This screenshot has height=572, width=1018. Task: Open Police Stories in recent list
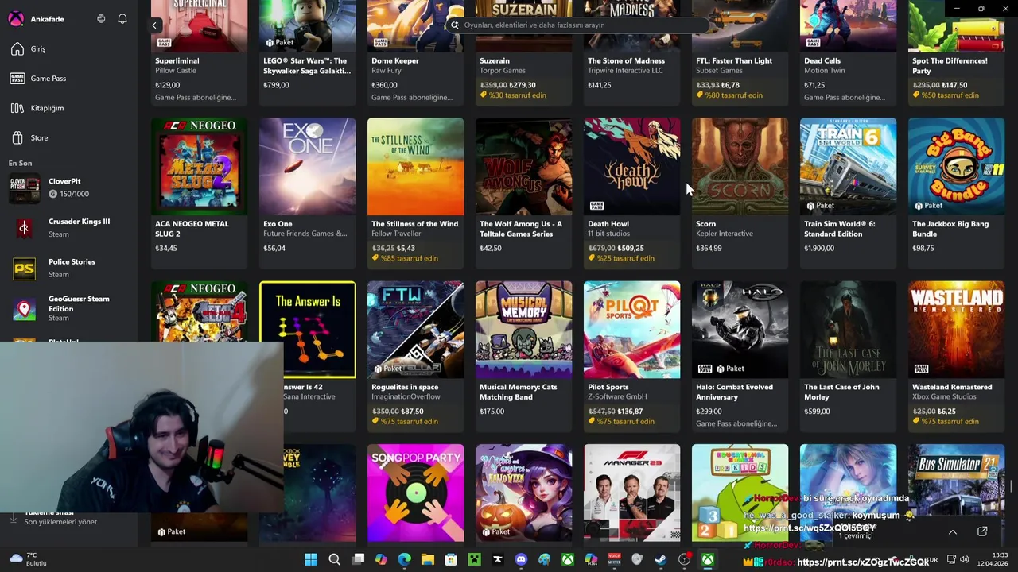click(68, 269)
